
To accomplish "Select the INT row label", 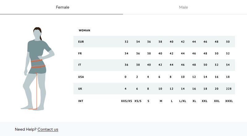I will click(81, 101).
